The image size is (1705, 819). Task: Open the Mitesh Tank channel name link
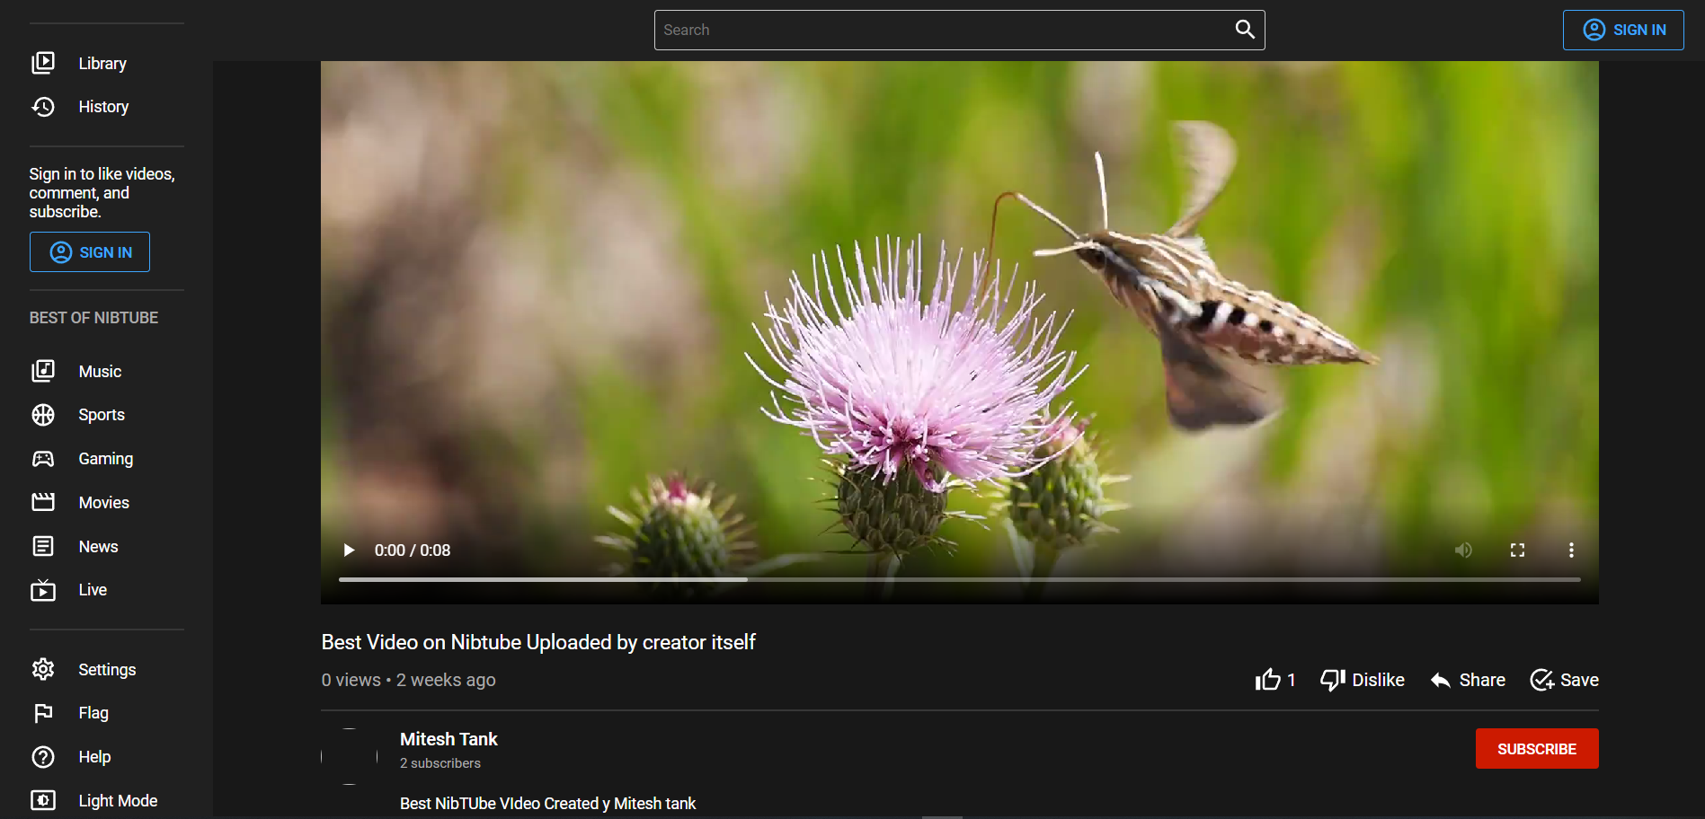pyautogui.click(x=448, y=739)
